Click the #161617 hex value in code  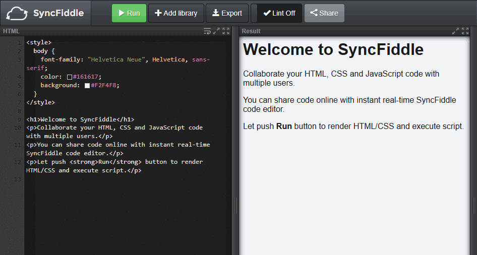[86, 77]
